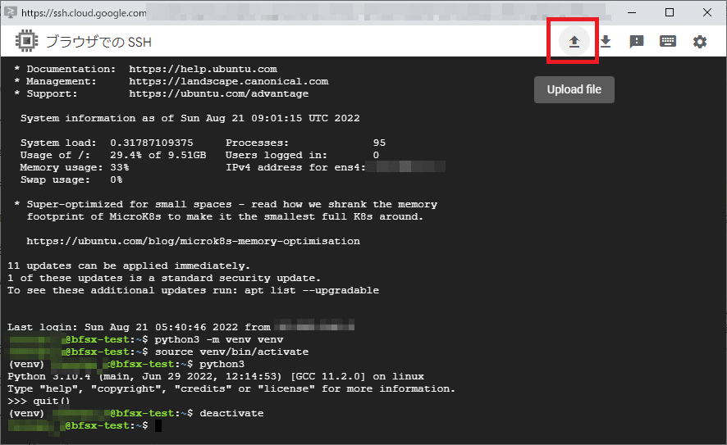
Task: Click the chip logo beside ブラウザでの SSH
Action: tap(27, 41)
